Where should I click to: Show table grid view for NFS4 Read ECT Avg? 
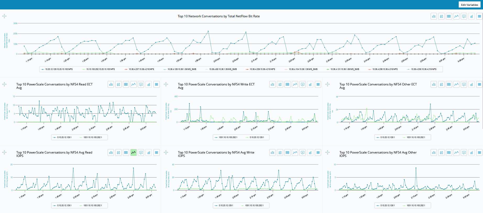(126, 84)
